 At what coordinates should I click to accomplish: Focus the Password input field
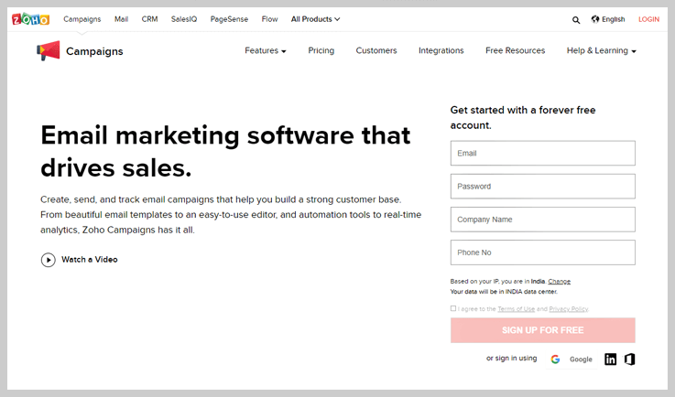click(542, 187)
